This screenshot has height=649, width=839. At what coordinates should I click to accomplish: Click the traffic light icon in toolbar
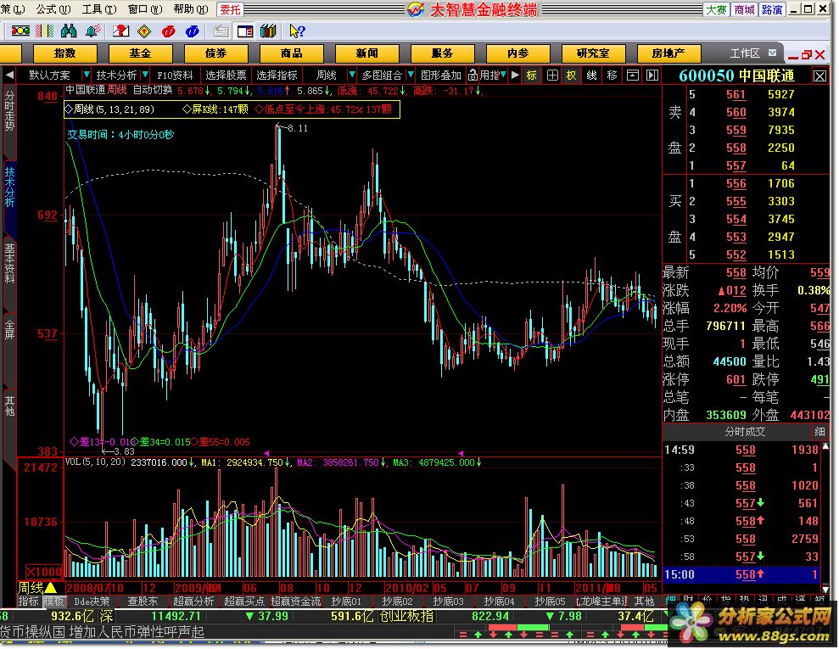(x=20, y=31)
